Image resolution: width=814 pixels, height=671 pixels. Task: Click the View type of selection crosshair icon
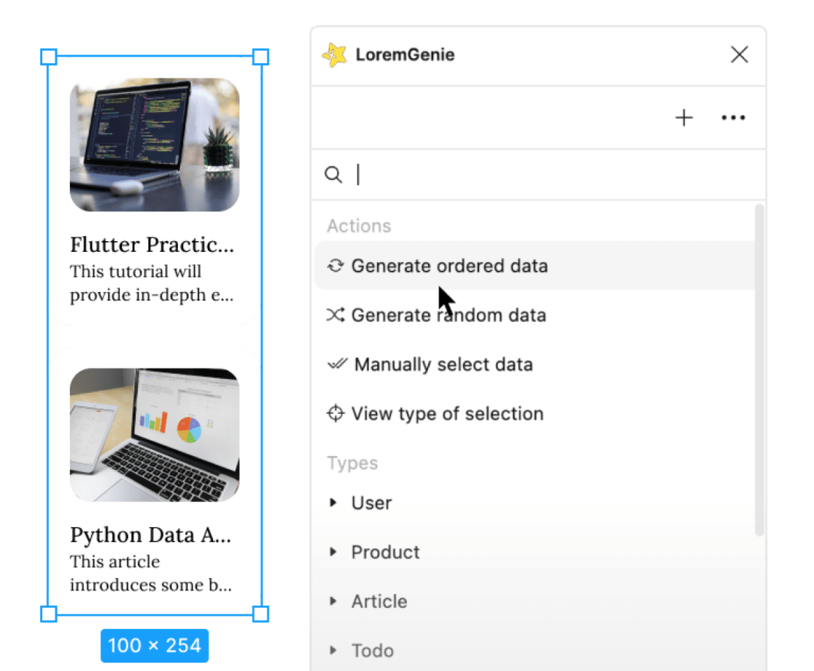(x=335, y=414)
